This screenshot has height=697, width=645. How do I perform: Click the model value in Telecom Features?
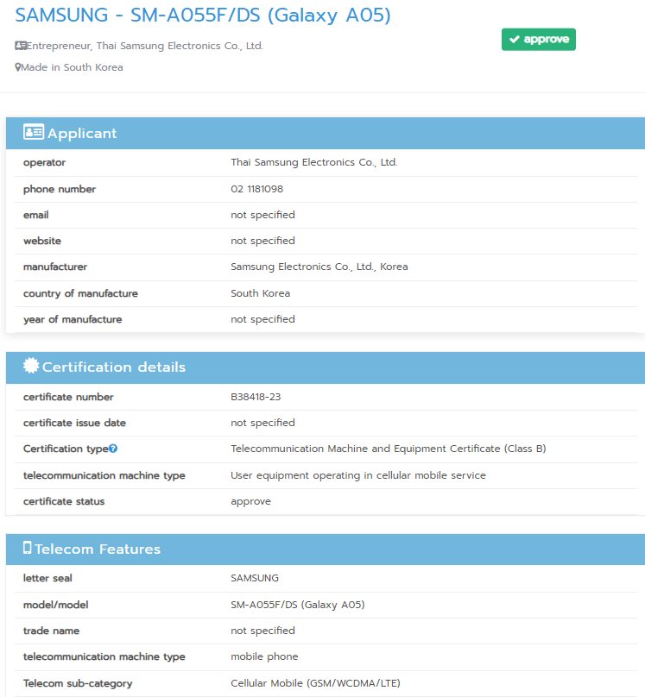pyautogui.click(x=297, y=605)
